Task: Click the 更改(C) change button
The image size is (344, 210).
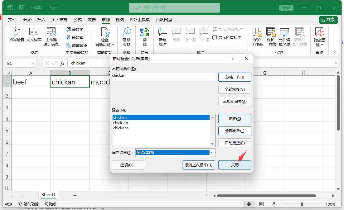Action: point(235,118)
